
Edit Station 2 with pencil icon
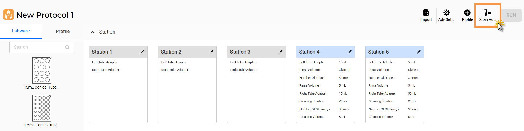(211, 52)
